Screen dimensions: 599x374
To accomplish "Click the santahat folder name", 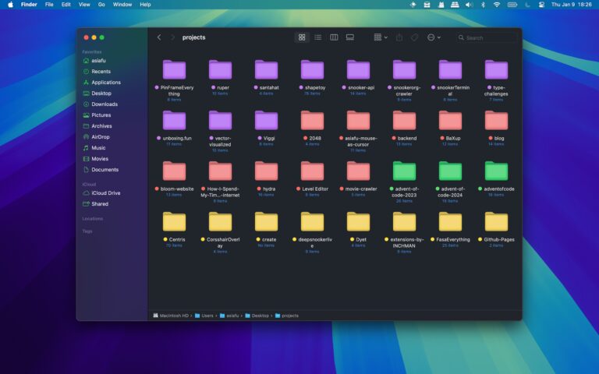I will (269, 87).
